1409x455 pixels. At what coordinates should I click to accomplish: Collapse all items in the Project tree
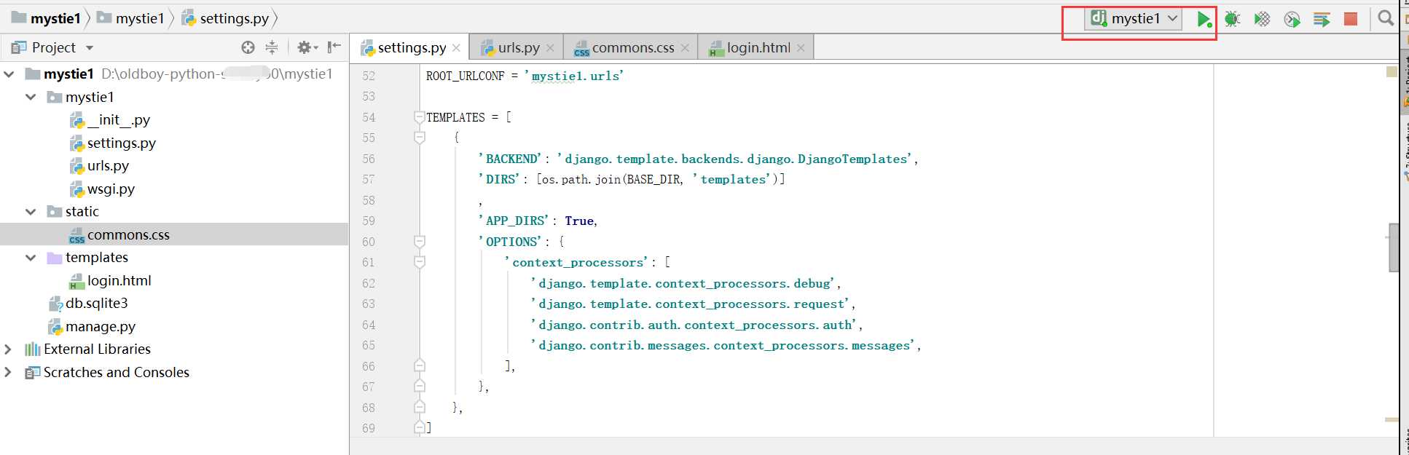[x=272, y=47]
